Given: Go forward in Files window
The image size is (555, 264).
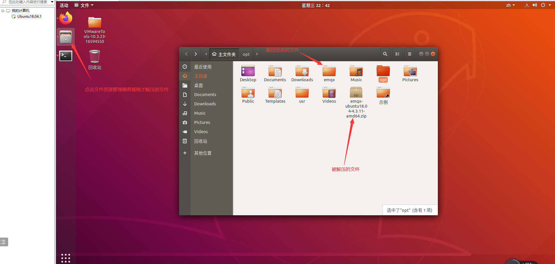Looking at the screenshot, I should tap(196, 54).
